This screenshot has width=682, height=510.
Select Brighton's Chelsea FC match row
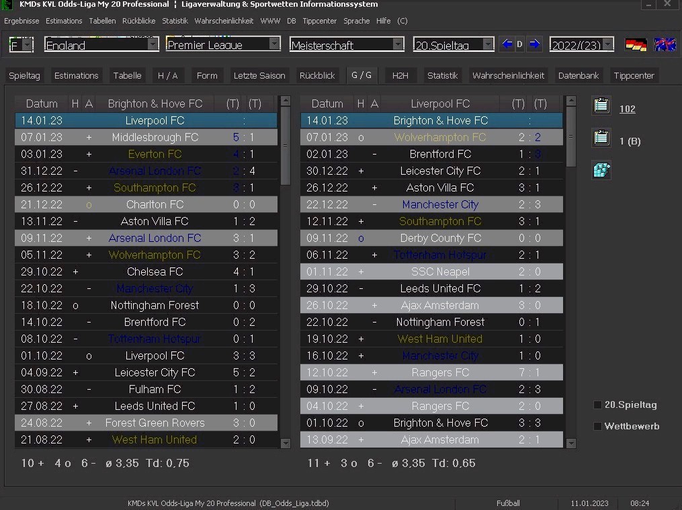click(x=146, y=271)
